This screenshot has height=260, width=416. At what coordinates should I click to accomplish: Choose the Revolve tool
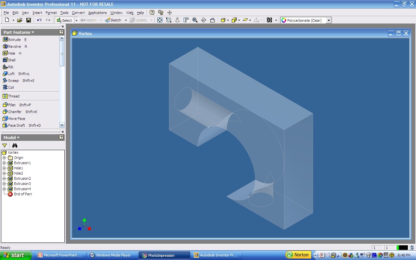[14, 46]
